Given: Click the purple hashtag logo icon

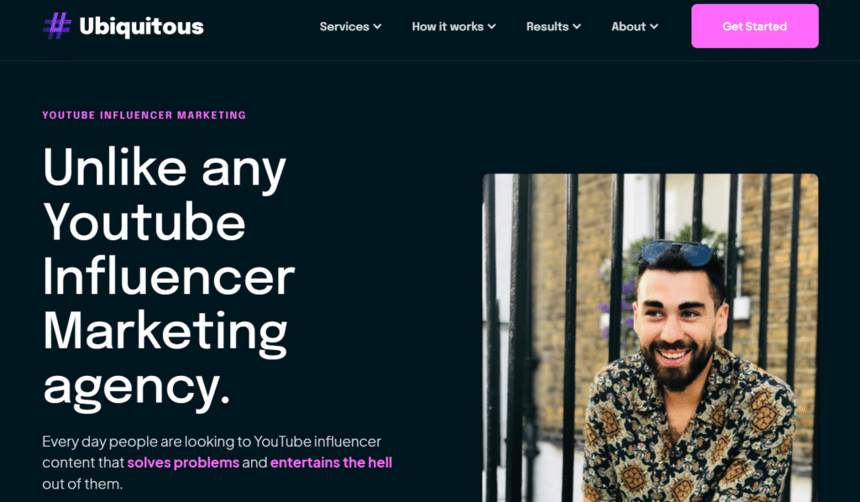Looking at the screenshot, I should coord(57,26).
